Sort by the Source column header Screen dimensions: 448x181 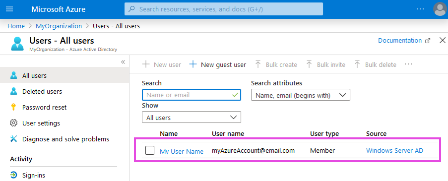[x=376, y=133]
